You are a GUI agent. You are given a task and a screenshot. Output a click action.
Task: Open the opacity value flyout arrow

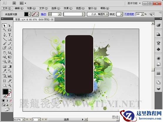[x=143, y=14]
